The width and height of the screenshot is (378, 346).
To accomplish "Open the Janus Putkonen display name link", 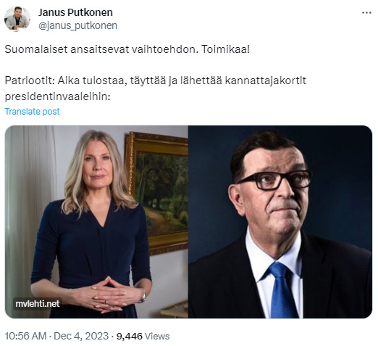I will (75, 12).
